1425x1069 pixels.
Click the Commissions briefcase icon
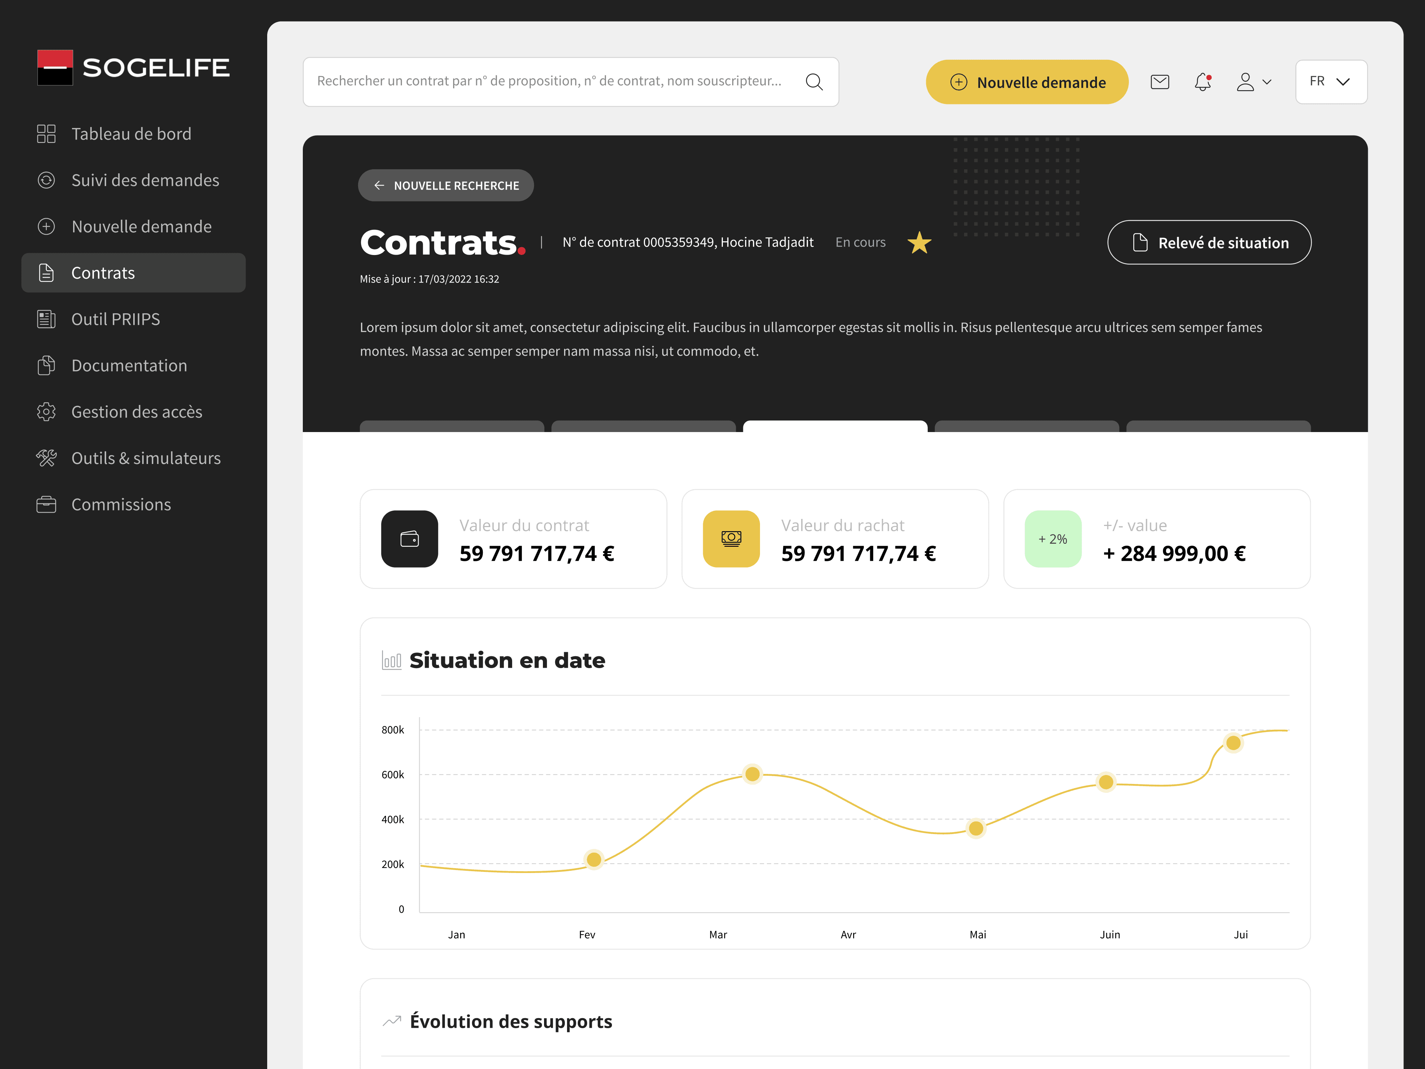click(x=46, y=504)
